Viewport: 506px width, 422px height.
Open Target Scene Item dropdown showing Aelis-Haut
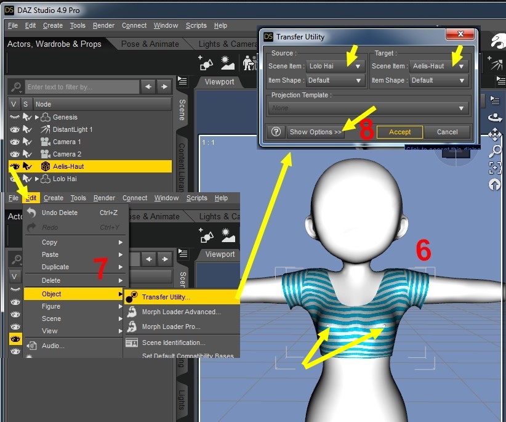439,66
